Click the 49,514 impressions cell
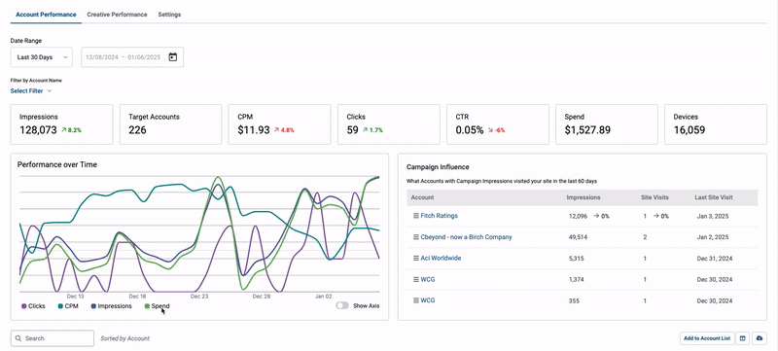 click(x=578, y=237)
